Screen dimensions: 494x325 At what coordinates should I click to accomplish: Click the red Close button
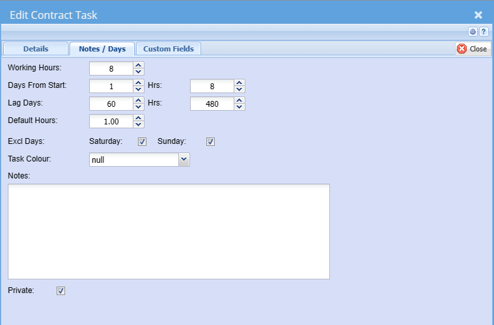pyautogui.click(x=473, y=49)
